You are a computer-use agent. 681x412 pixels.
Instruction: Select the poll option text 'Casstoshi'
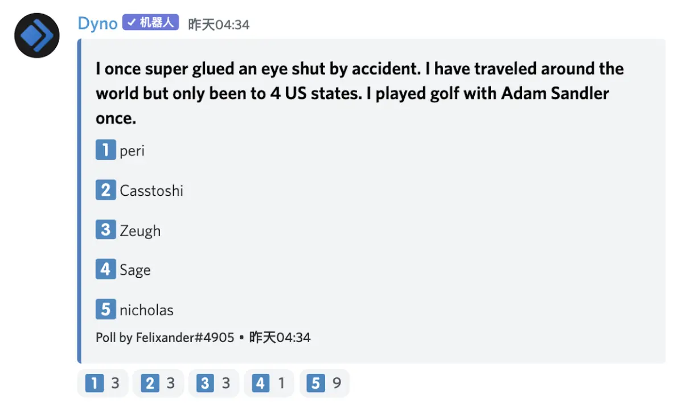click(151, 190)
